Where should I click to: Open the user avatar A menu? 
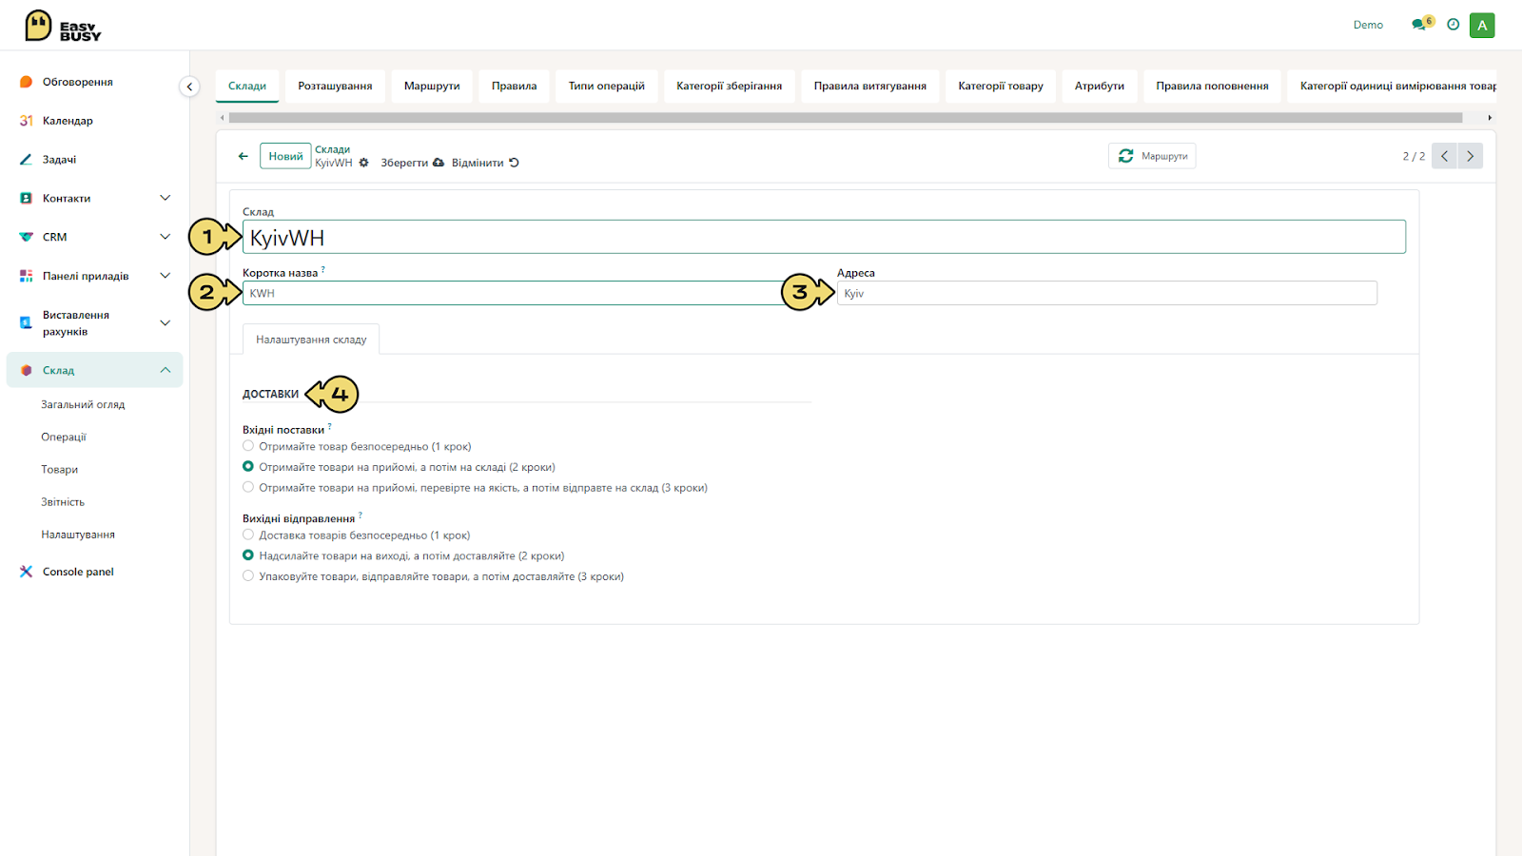pyautogui.click(x=1482, y=26)
